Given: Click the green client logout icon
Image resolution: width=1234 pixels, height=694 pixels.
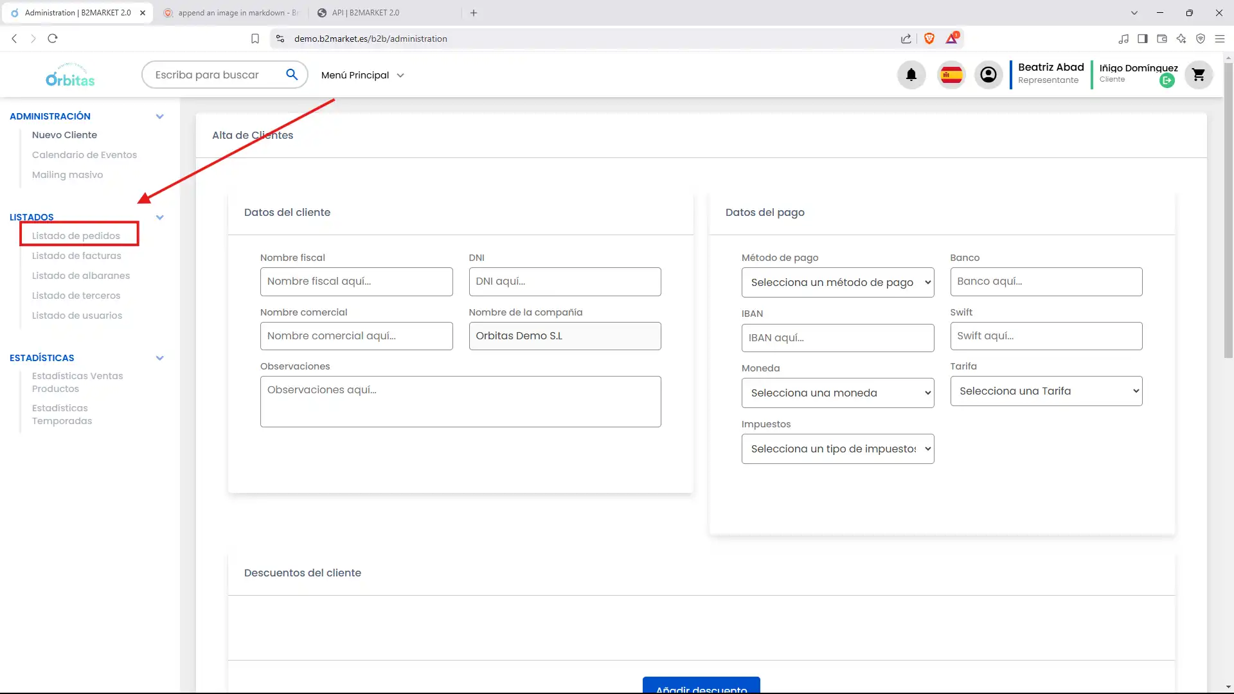Looking at the screenshot, I should [x=1167, y=81].
